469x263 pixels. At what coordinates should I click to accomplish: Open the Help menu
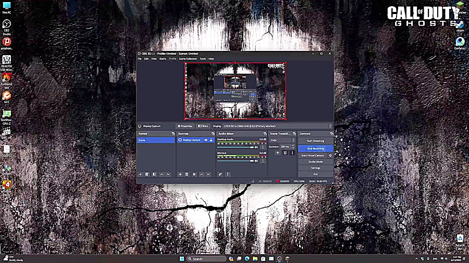[x=211, y=59]
